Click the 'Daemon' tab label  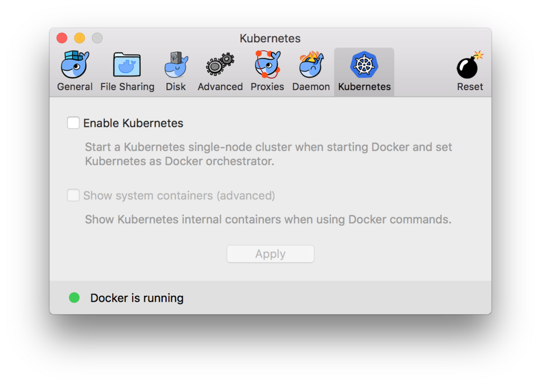(x=311, y=87)
